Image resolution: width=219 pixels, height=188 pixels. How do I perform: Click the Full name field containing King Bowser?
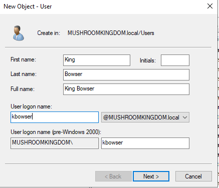click(126, 89)
